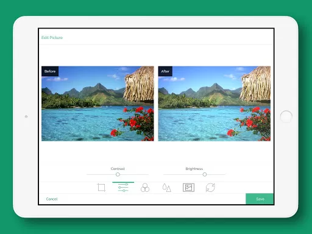Click the Brightness label text

[194, 169]
